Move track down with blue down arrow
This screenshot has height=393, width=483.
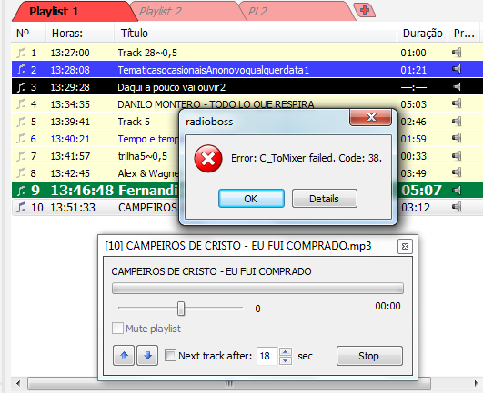point(147,356)
